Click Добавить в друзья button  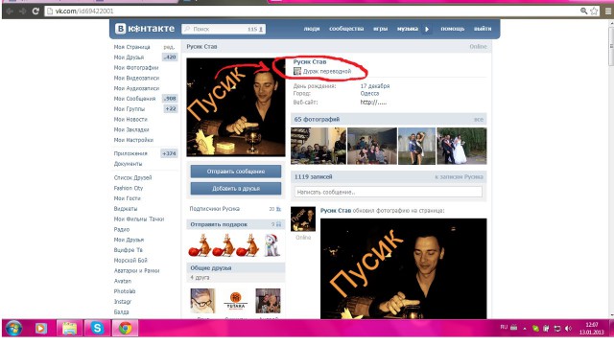236,189
